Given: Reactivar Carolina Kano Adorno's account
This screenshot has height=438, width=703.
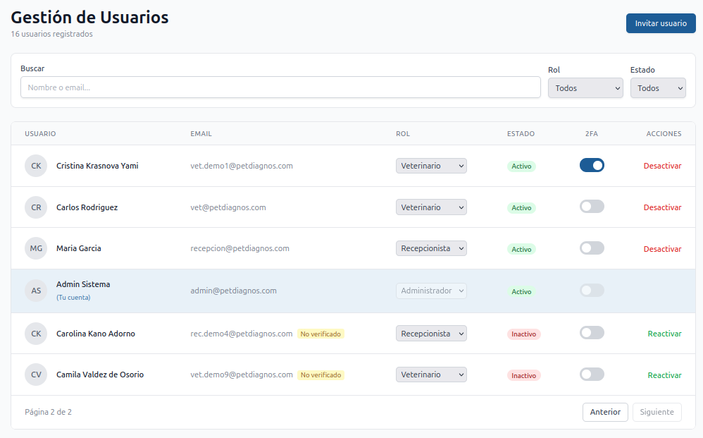Looking at the screenshot, I should click(x=664, y=334).
